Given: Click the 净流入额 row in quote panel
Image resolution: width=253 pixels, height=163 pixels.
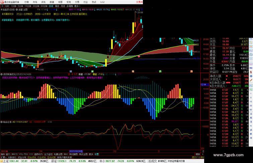Looking at the screenshot, I should coord(229,76).
